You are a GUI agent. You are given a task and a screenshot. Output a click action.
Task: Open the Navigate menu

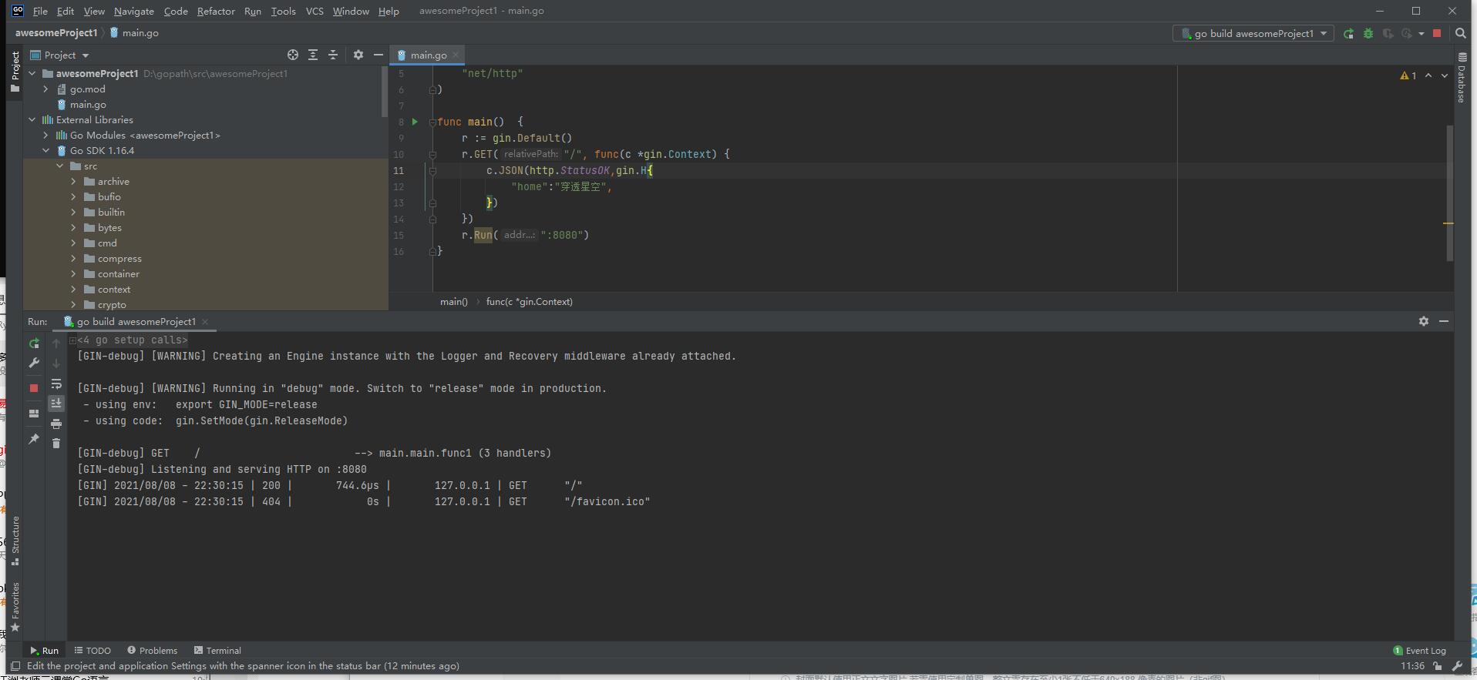pos(134,11)
